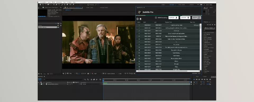Expand the Generate effects category
254x102 pixels.
point(203,49)
